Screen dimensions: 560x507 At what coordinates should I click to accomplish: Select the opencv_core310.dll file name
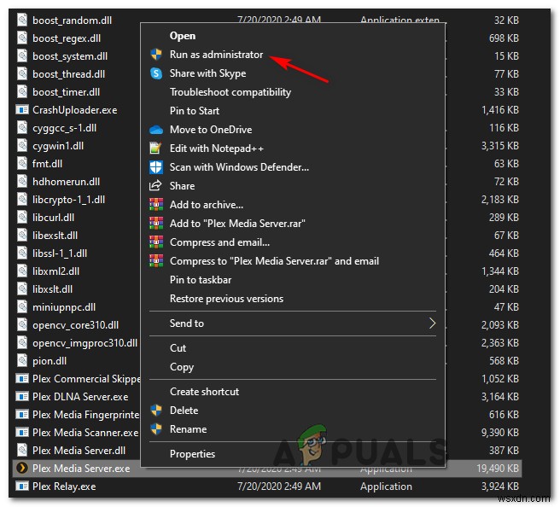point(75,325)
